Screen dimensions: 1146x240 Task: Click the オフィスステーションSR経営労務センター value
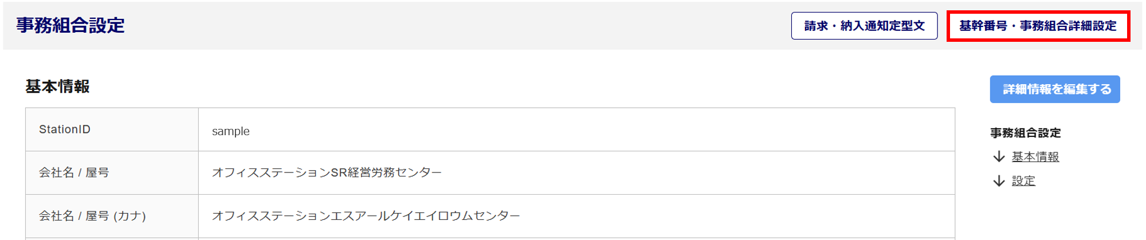pyautogui.click(x=327, y=172)
